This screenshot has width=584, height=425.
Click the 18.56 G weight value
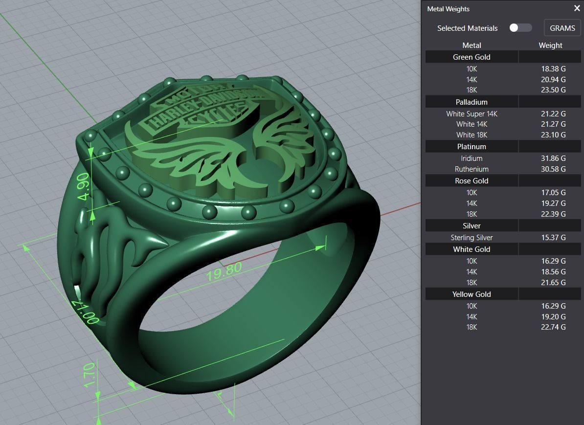(553, 272)
